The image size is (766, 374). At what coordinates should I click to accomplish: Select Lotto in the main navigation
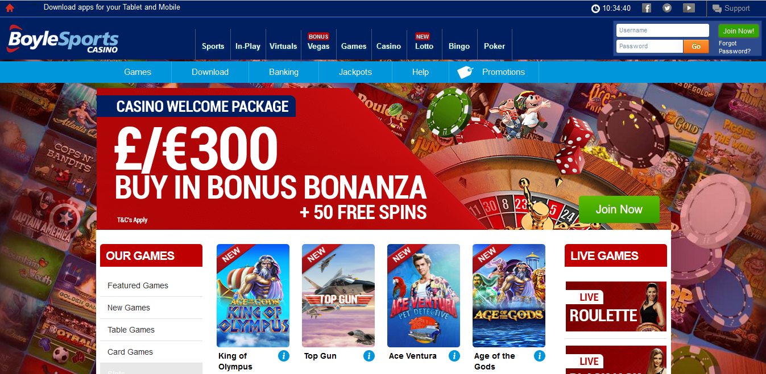point(424,46)
